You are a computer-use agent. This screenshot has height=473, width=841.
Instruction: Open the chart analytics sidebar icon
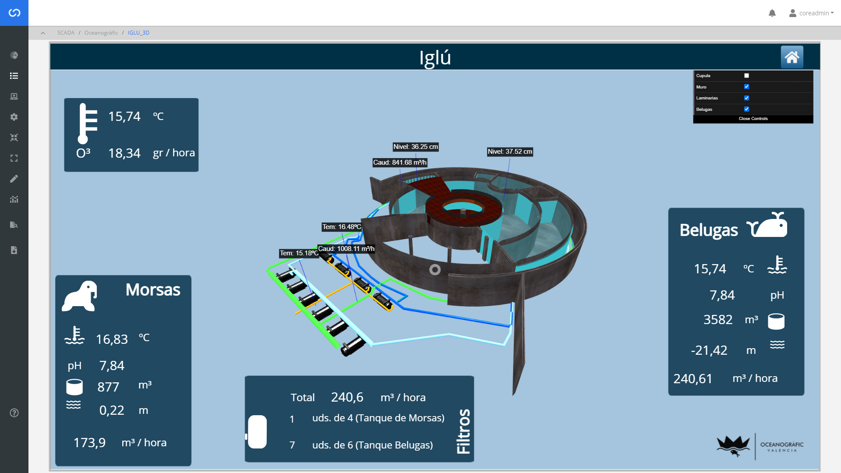pos(14,199)
